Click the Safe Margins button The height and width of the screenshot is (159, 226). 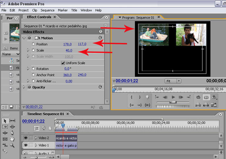(206, 97)
